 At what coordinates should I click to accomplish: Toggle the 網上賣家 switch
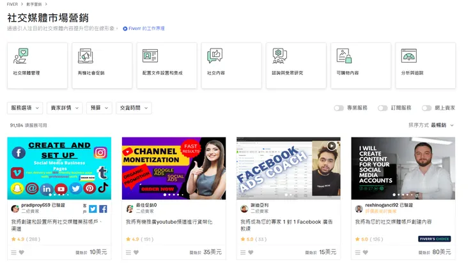(x=426, y=108)
